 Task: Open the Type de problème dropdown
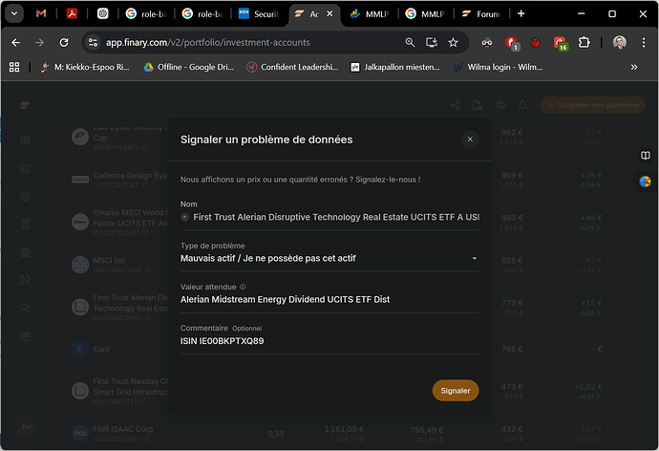[329, 258]
